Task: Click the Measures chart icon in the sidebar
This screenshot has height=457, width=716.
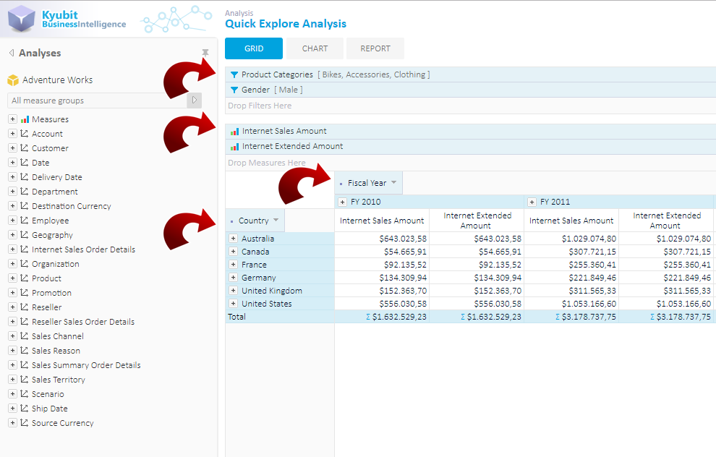Action: pyautogui.click(x=23, y=119)
